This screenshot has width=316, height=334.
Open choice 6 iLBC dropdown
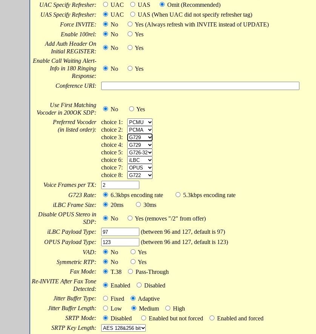(x=140, y=160)
